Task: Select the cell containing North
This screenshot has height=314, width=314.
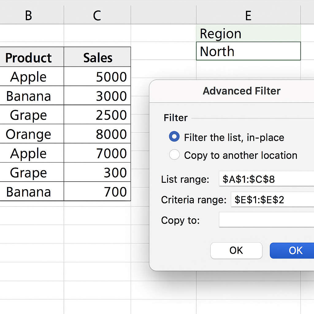Action: click(248, 51)
